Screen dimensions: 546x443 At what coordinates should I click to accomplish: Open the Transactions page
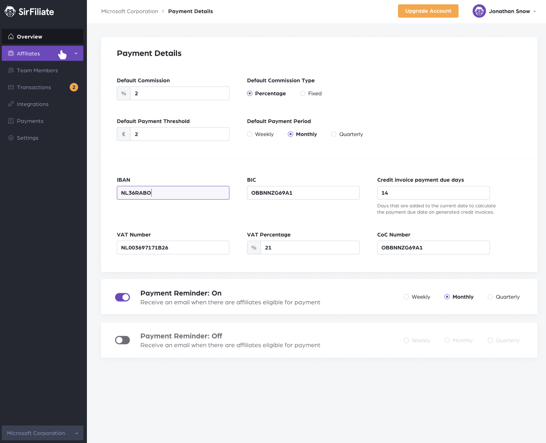[x=43, y=87]
